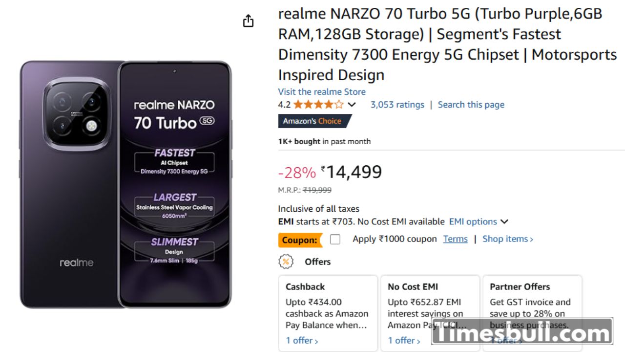Image resolution: width=625 pixels, height=352 pixels.
Task: Open Shop items chevron link
Action: pos(508,239)
